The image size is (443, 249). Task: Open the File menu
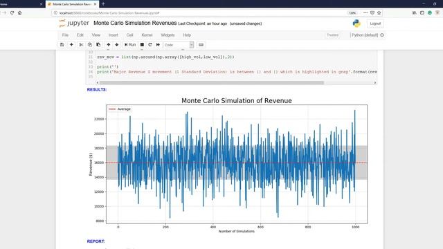(65, 35)
